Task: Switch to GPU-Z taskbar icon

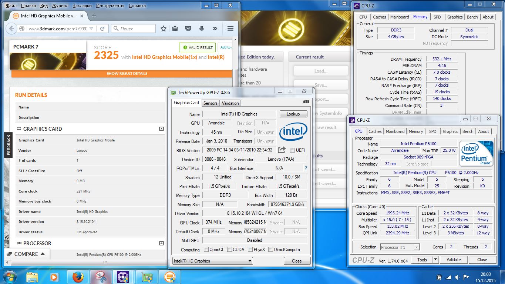Action: (147, 277)
